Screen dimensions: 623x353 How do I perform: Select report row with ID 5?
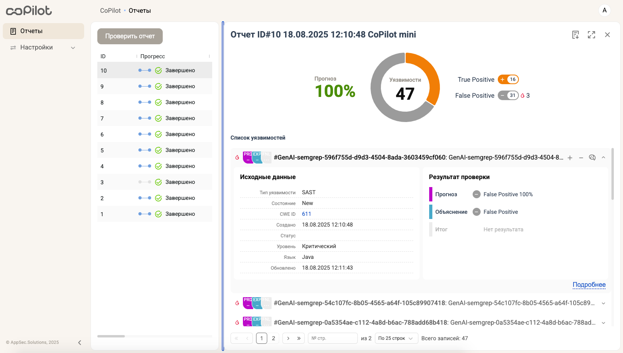[155, 150]
